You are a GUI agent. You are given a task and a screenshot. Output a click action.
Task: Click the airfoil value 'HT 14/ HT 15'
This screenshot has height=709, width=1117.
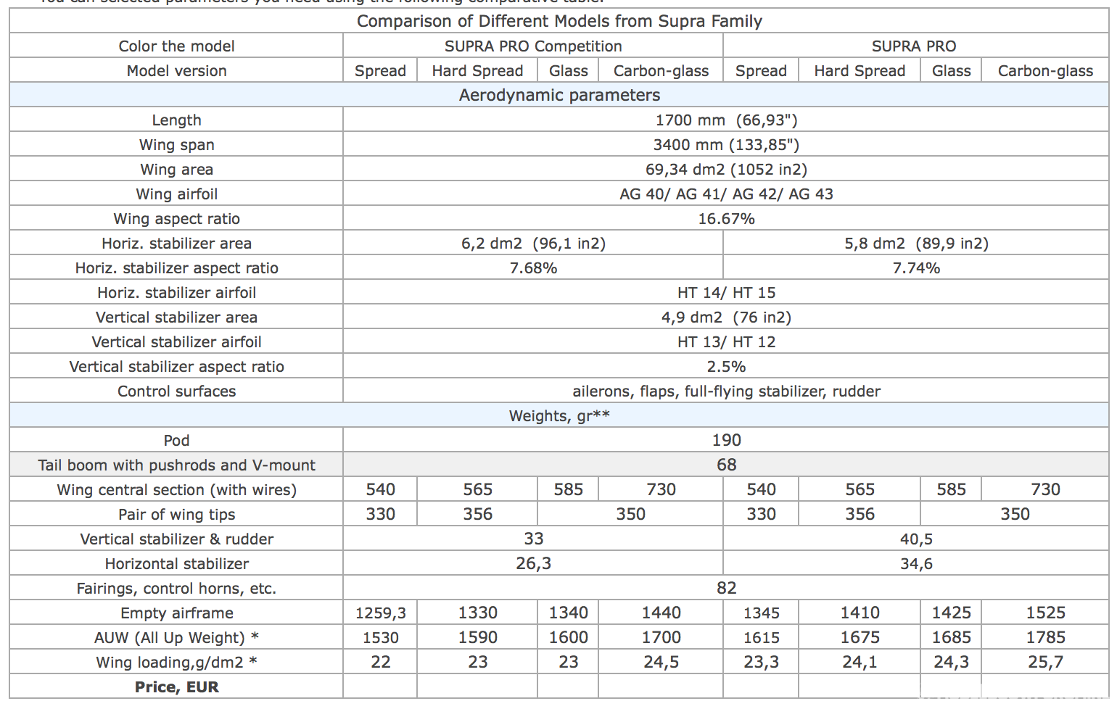[726, 292]
